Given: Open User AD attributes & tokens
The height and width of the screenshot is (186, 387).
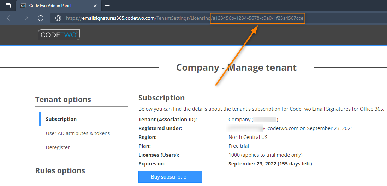Looking at the screenshot, I should (78, 133).
